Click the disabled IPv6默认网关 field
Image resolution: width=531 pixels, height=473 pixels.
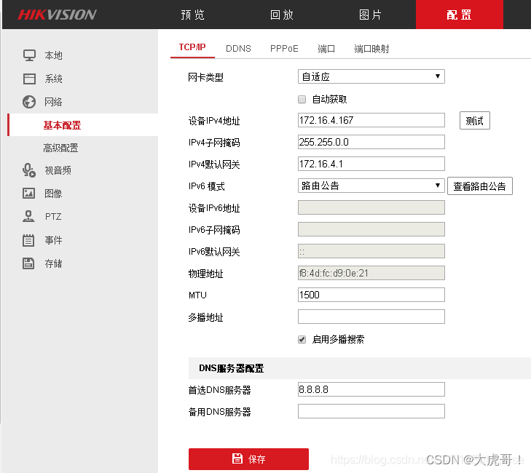[371, 251]
